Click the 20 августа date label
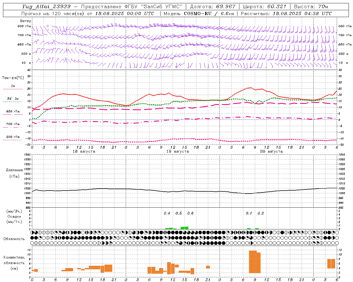The height and width of the screenshot is (282, 353). (271, 151)
